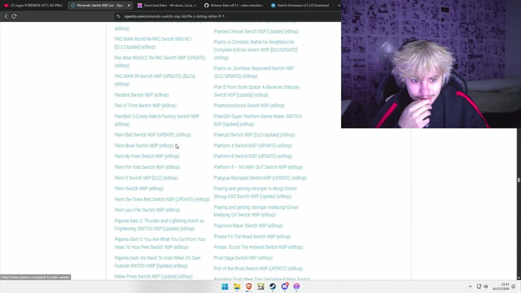Open Pac-Man World 2: Re-PAC link
Viewport: 521px width, 293px height.
pyautogui.click(x=160, y=62)
